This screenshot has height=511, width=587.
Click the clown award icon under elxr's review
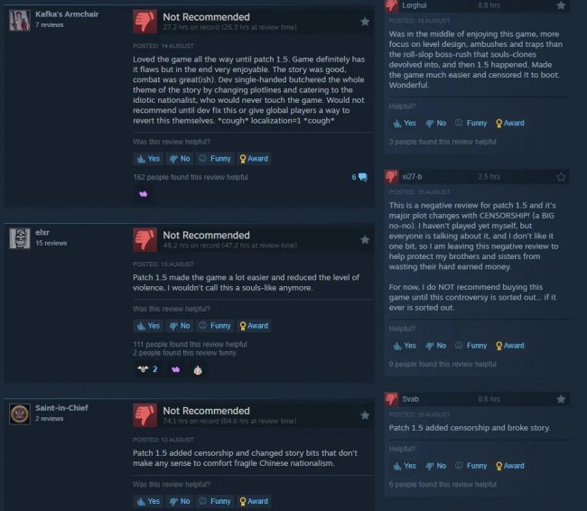(x=198, y=370)
